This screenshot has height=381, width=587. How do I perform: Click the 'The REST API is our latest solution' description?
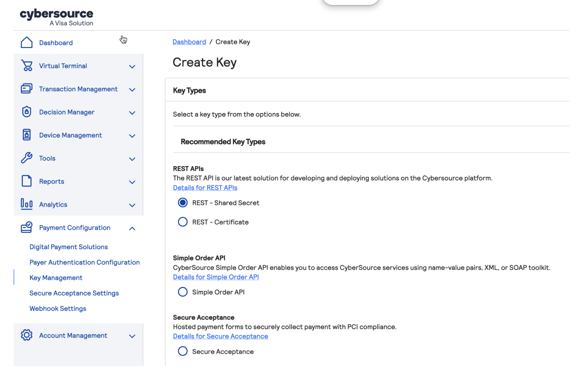pos(333,178)
